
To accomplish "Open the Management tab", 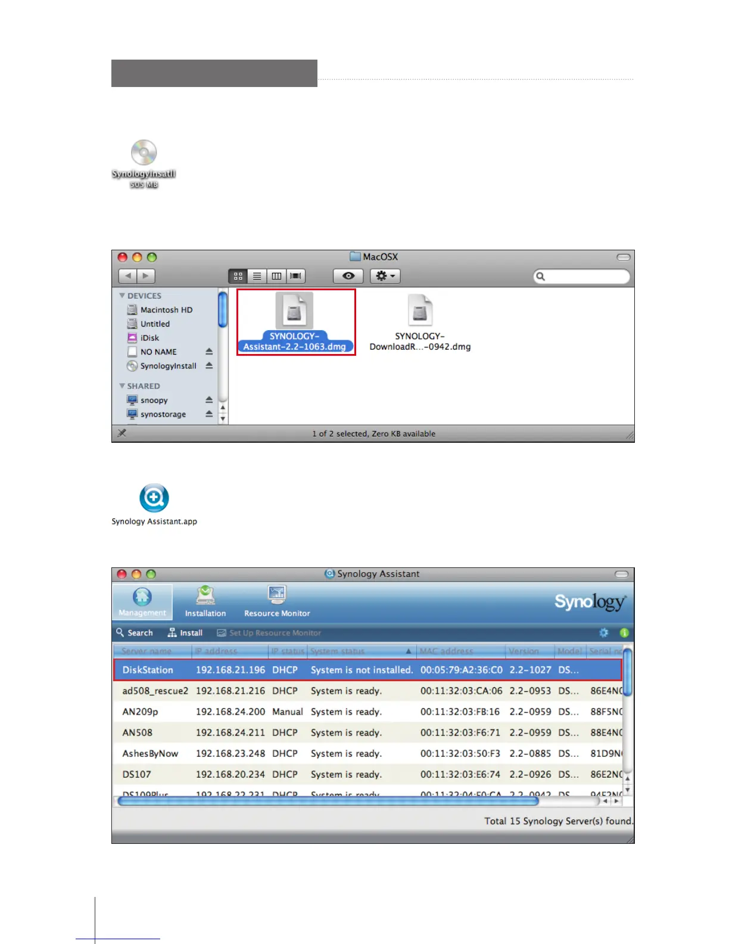I will tap(142, 602).
